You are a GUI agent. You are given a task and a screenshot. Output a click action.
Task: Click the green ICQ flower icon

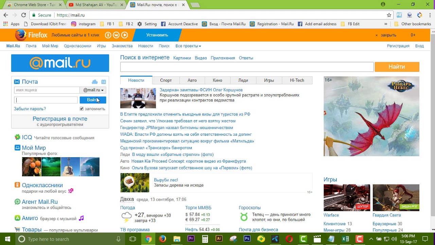click(17, 137)
